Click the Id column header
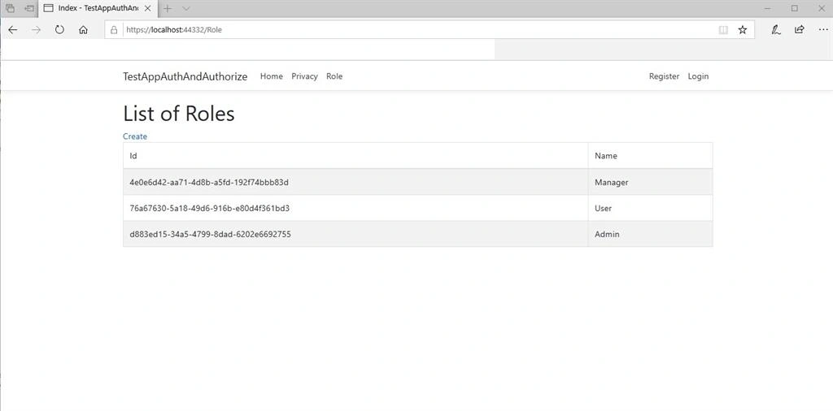 pos(355,156)
